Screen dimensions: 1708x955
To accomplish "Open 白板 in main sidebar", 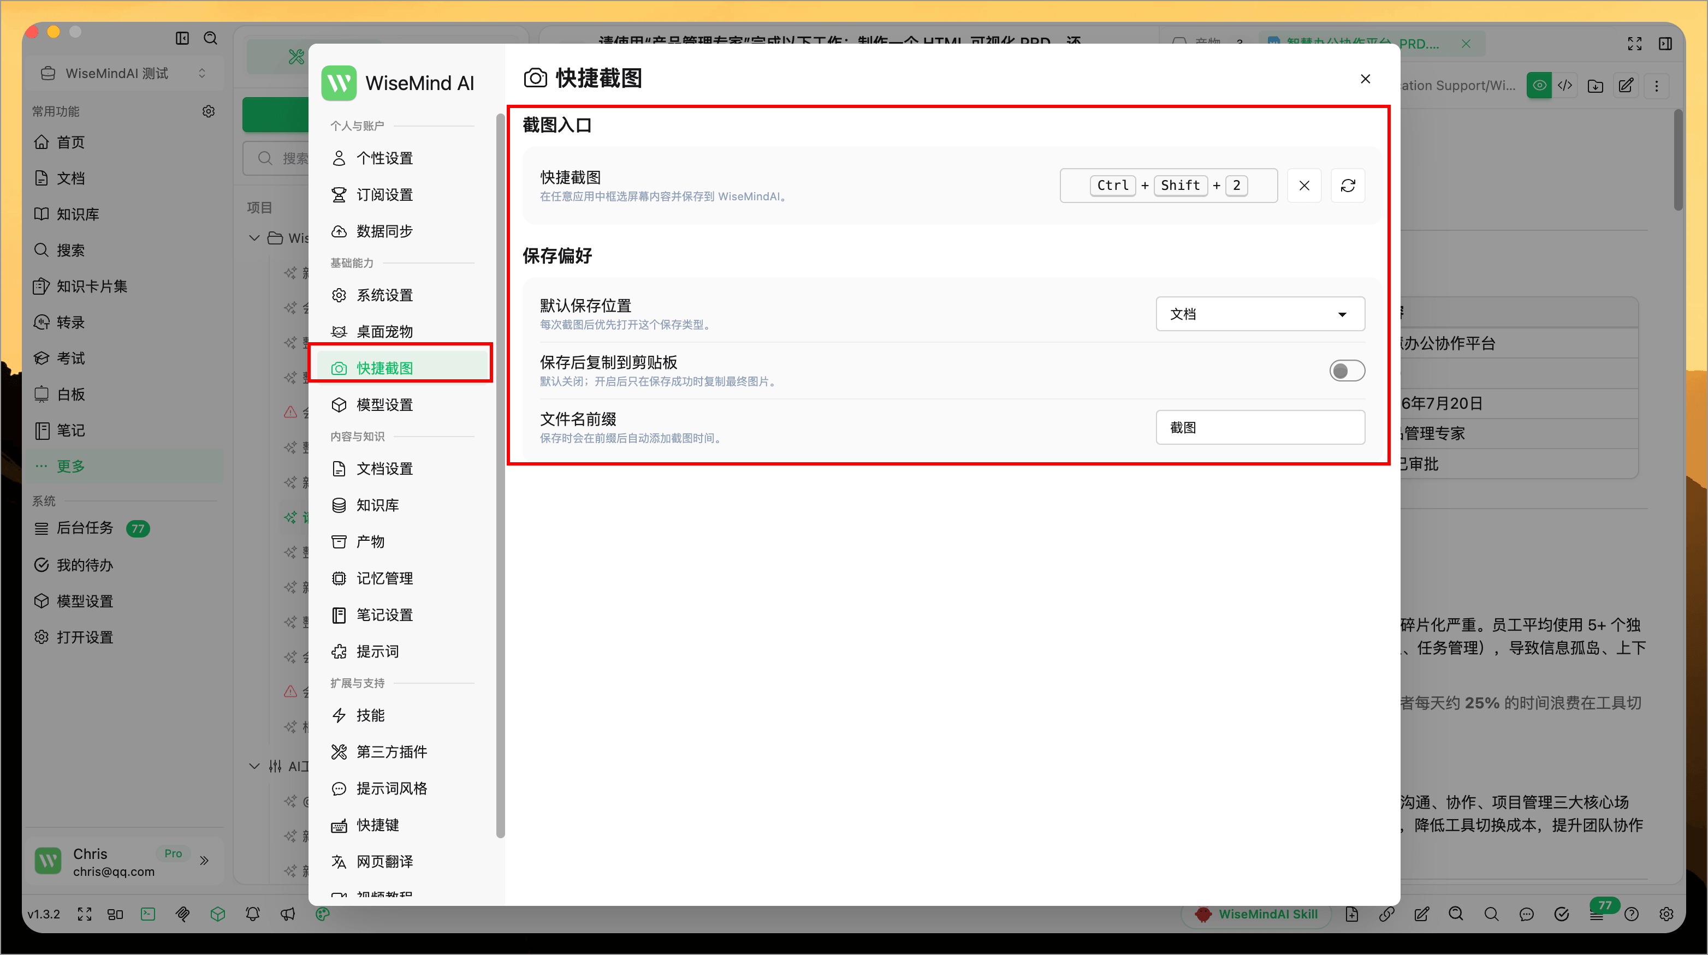I will click(x=124, y=395).
